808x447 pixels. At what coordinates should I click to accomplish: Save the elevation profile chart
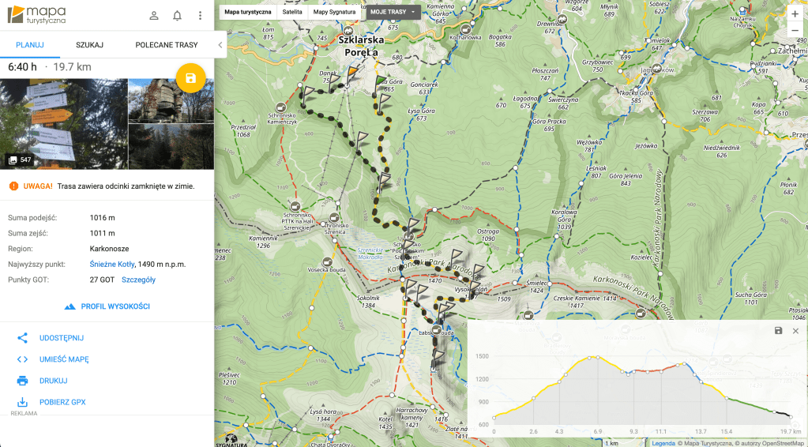778,331
